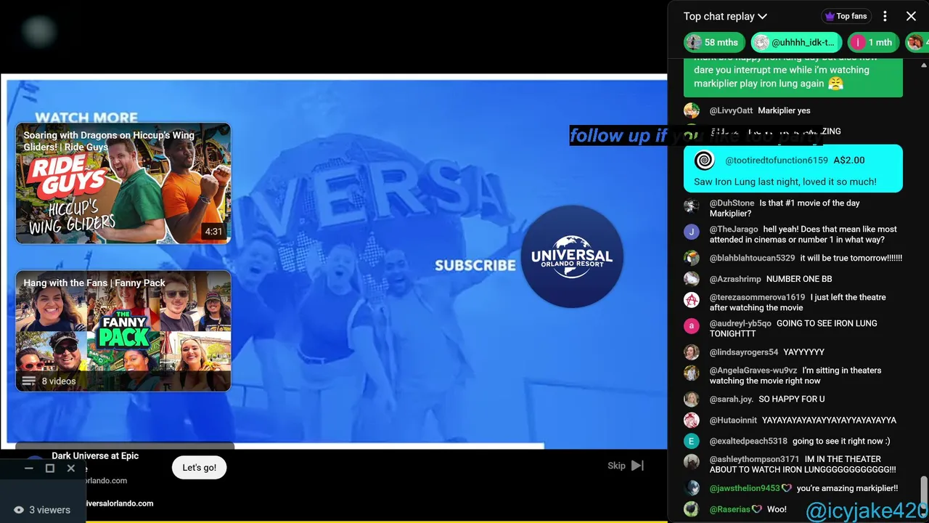
Task: Click @sarah.joy. username in chat
Action: click(x=731, y=399)
